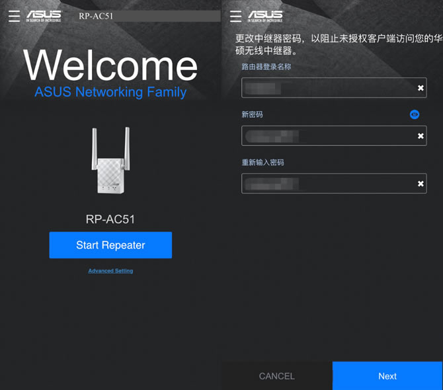Viewport: 443px width, 390px height.
Task: Open hamburger menu on Welcome screen
Action: pos(14,16)
